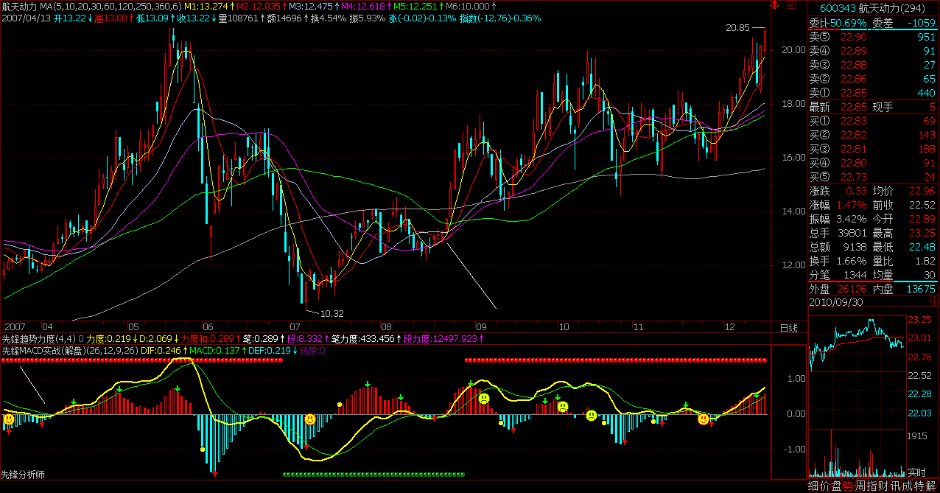Click the green down-arrow signal above the MACD bars near 08
This screenshot has width=940, height=493.
367,384
